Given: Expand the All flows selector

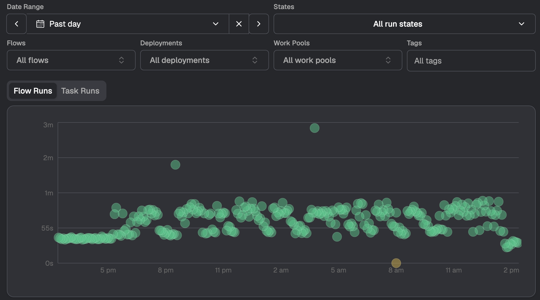Looking at the screenshot, I should (x=71, y=60).
